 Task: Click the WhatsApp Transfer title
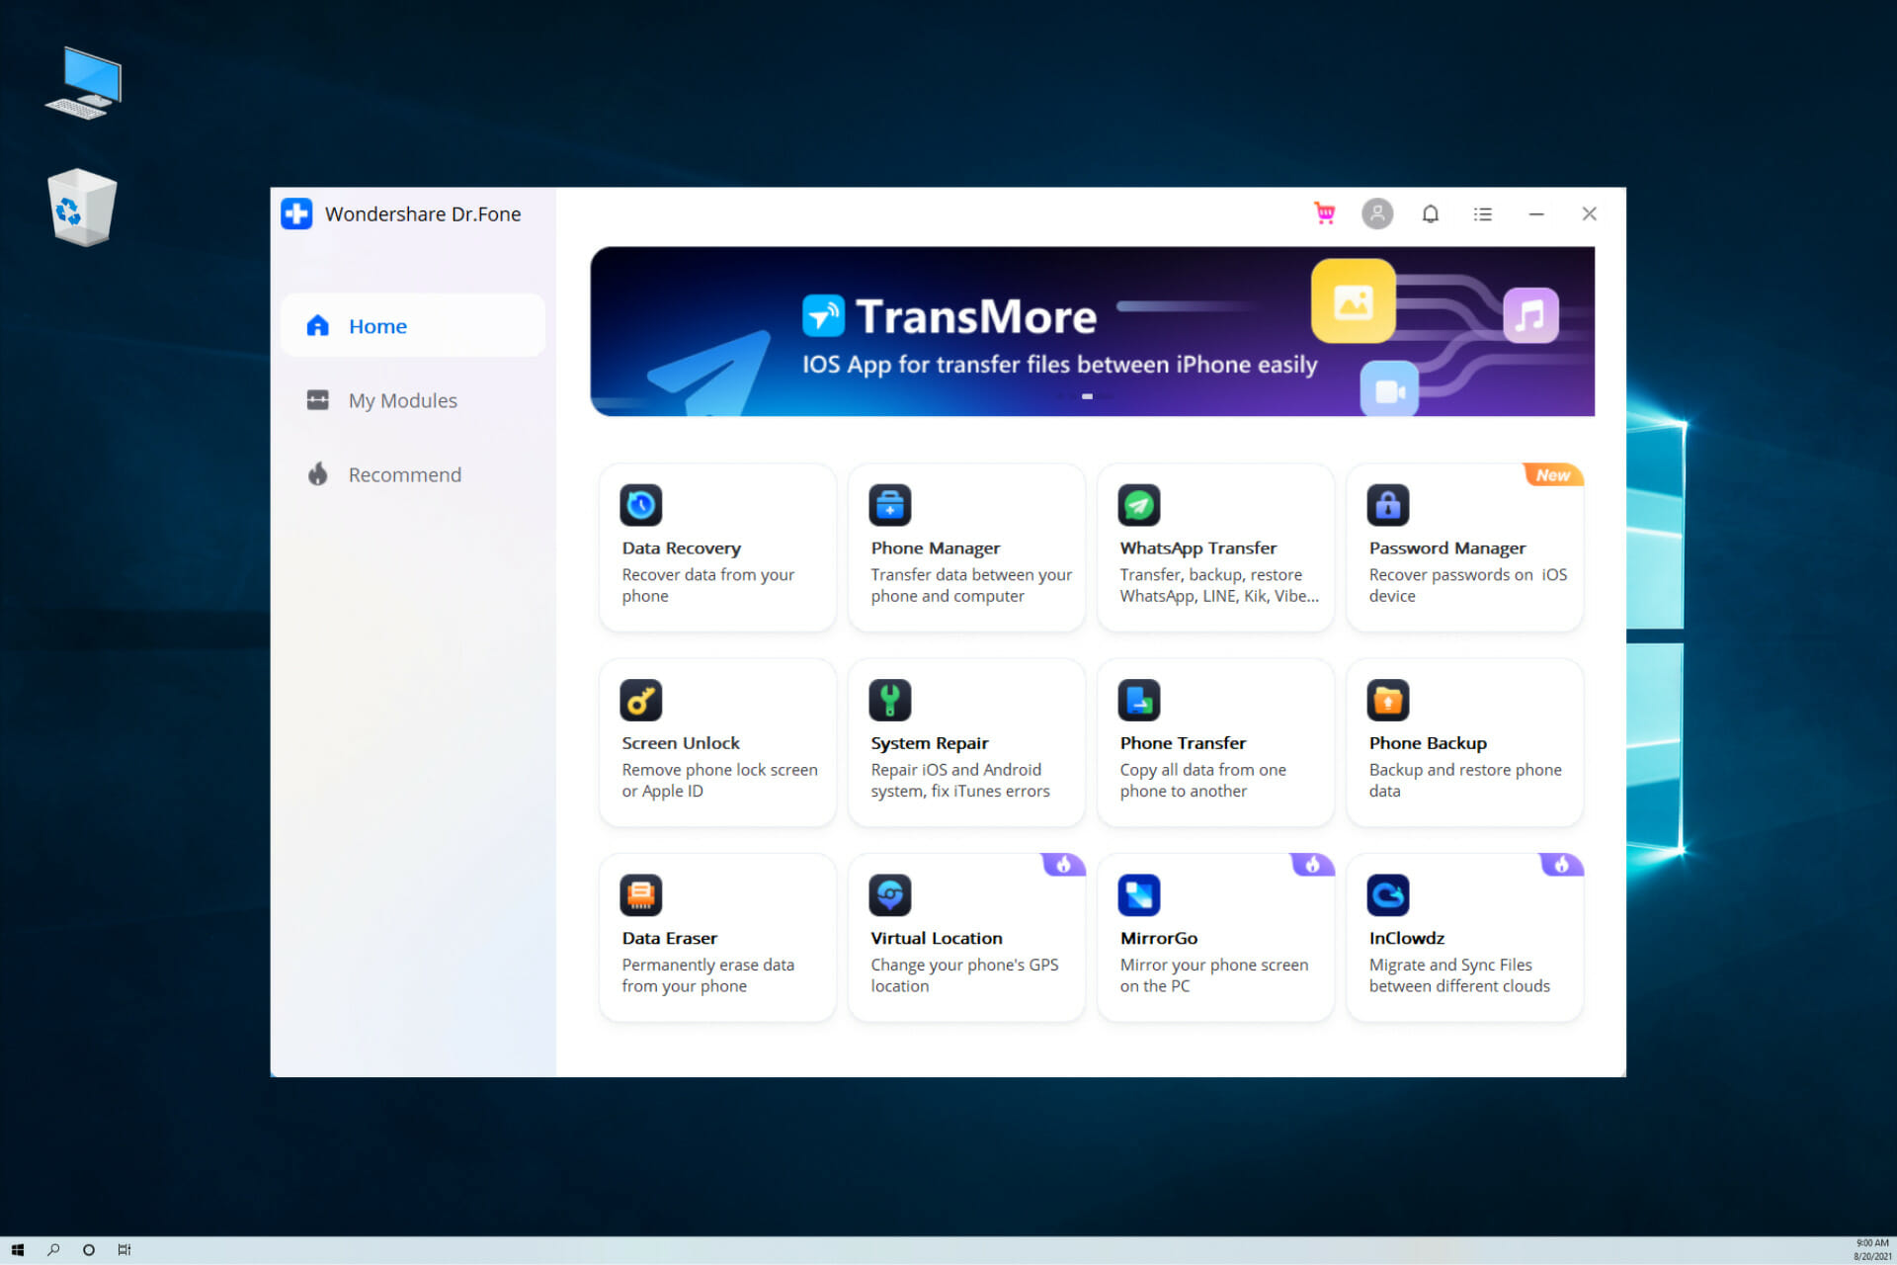coord(1197,548)
